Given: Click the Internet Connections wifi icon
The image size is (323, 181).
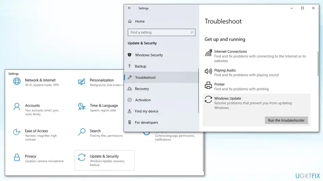Looking at the screenshot, I should point(208,53).
